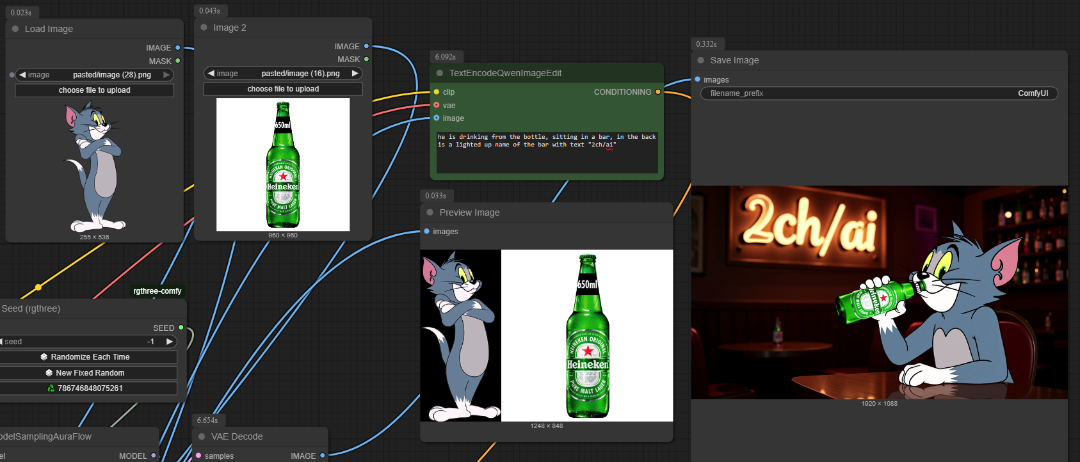The width and height of the screenshot is (1080, 462).
Task: Click the IMAGE output port on VAE Decode
Action: pyautogui.click(x=323, y=456)
